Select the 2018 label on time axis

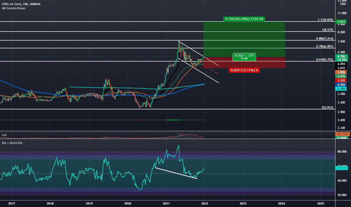50,203
